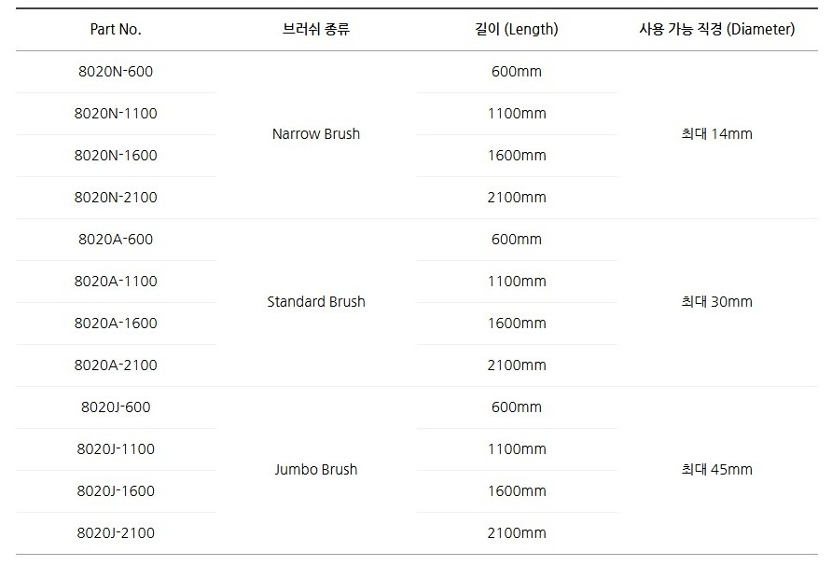The width and height of the screenshot is (832, 565).
Task: Select the 최대 30mm diameter cell
Action: pyautogui.click(x=716, y=302)
